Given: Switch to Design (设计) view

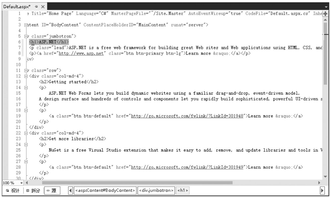Looking at the screenshot, I should [x=12, y=191].
